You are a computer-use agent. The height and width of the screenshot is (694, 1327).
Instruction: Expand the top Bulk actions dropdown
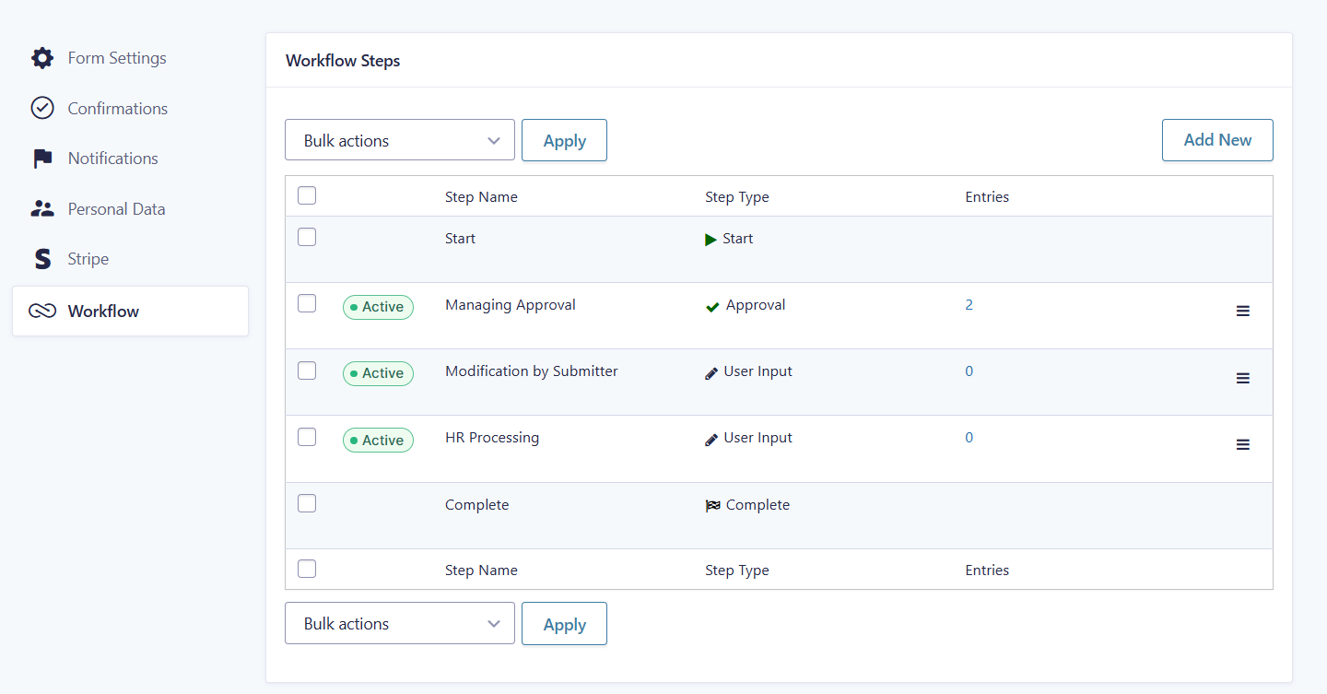[399, 140]
